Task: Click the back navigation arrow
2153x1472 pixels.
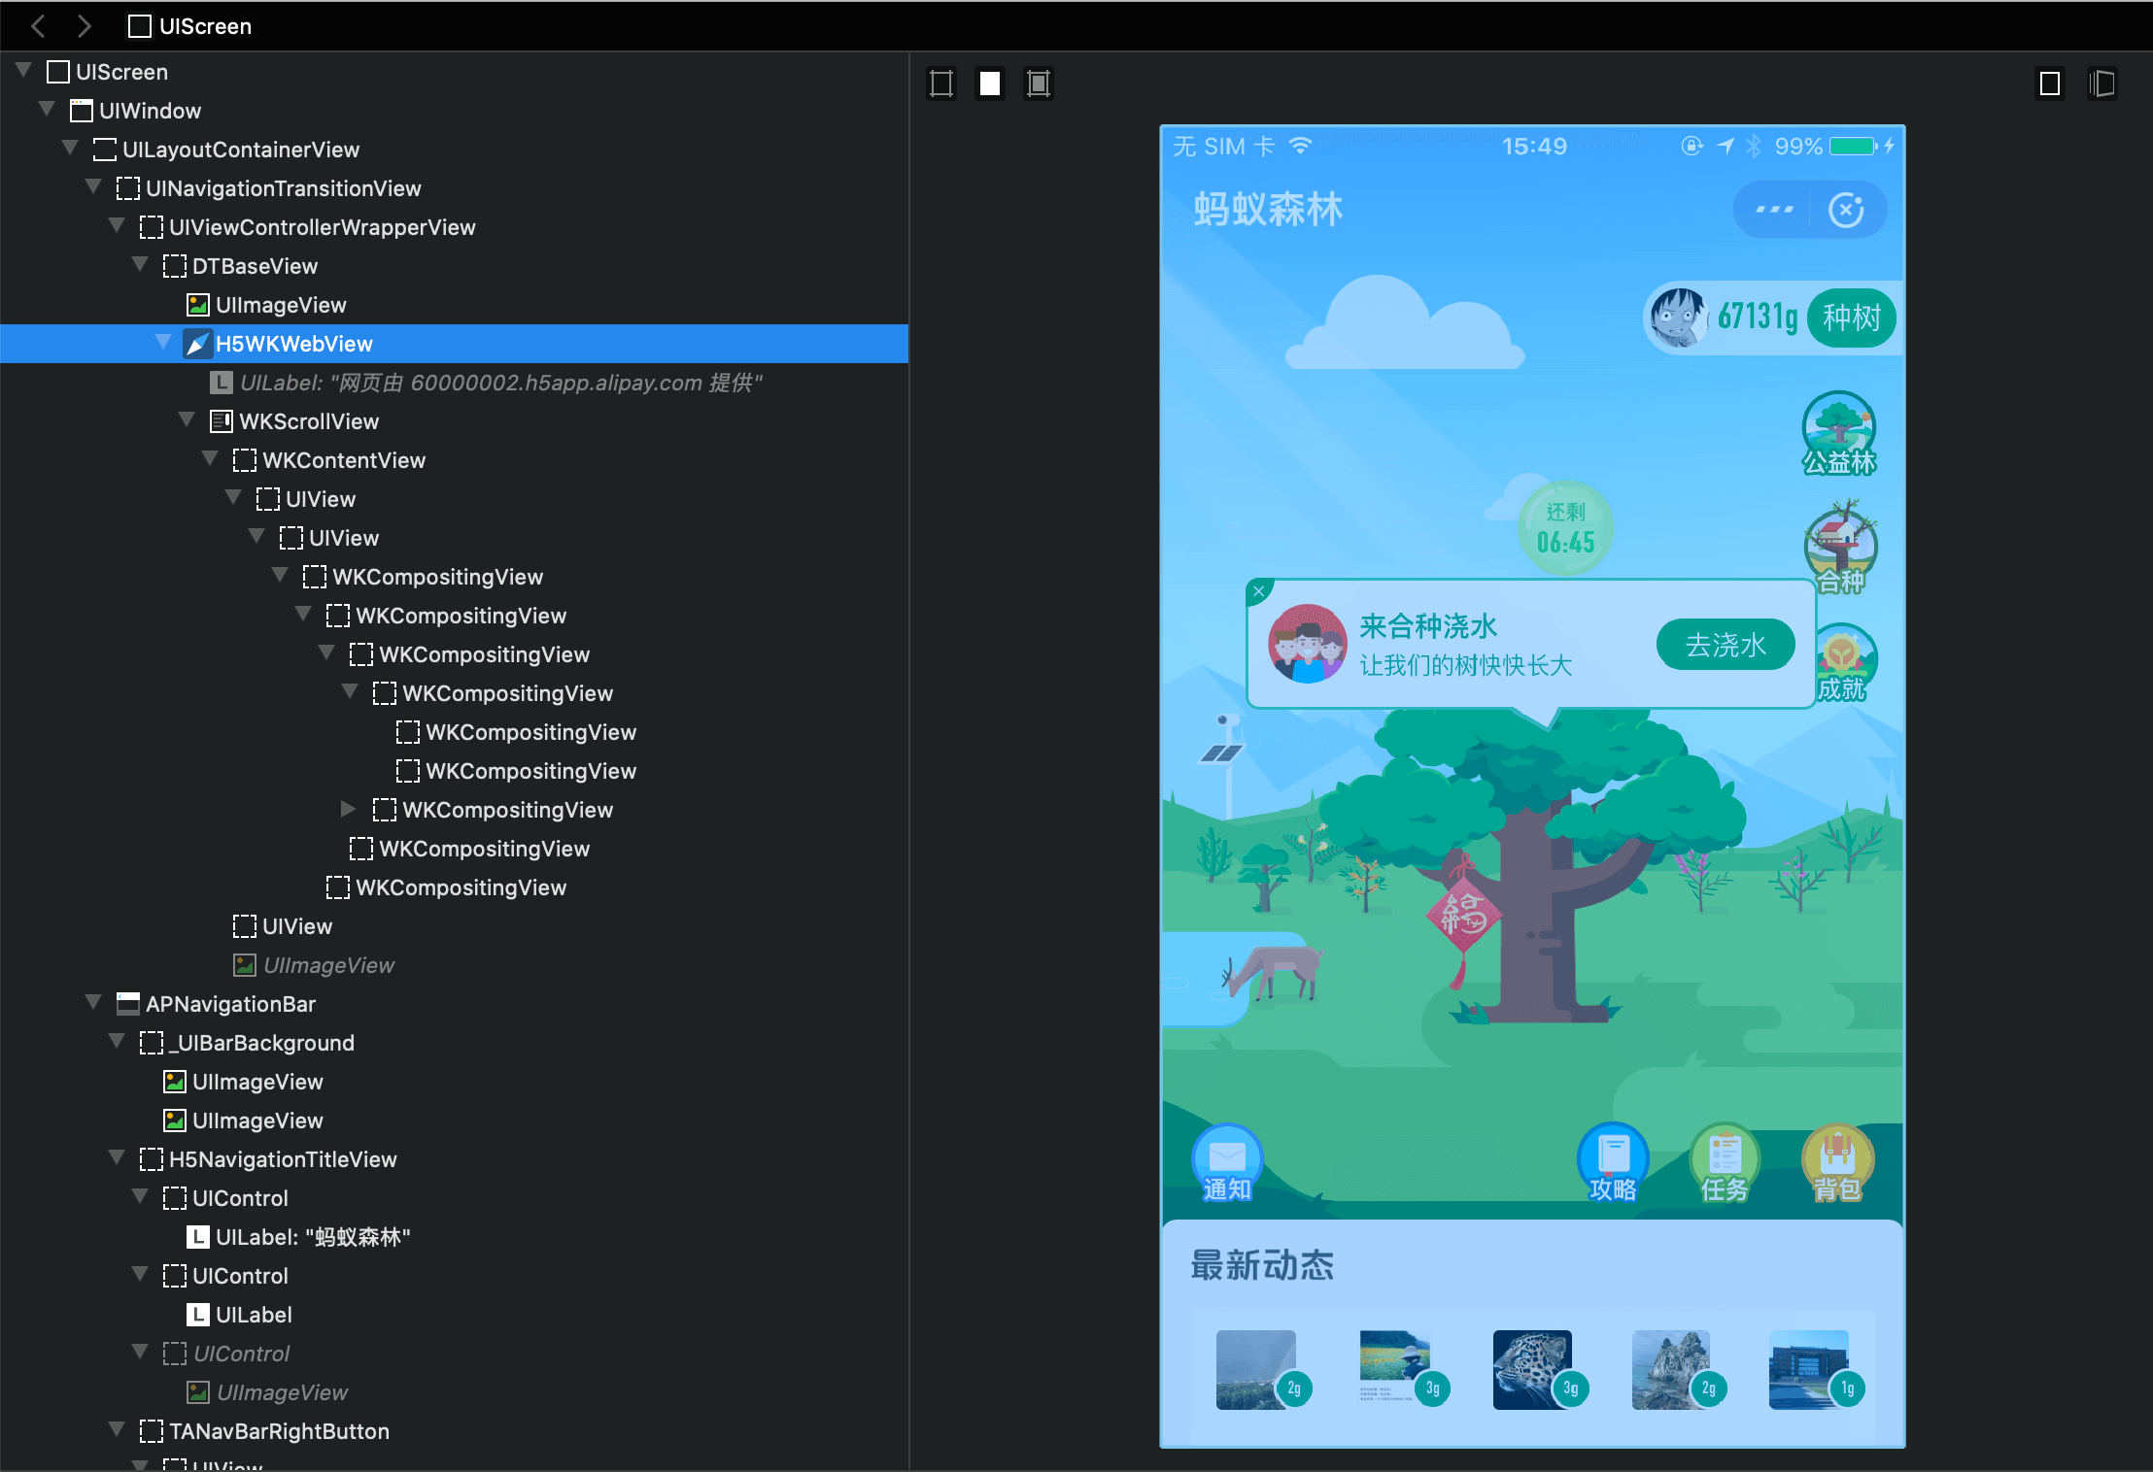Action: coord(39,26)
